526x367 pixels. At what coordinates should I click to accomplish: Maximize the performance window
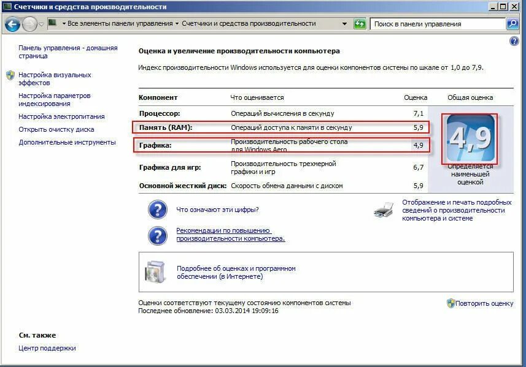[x=503, y=6]
